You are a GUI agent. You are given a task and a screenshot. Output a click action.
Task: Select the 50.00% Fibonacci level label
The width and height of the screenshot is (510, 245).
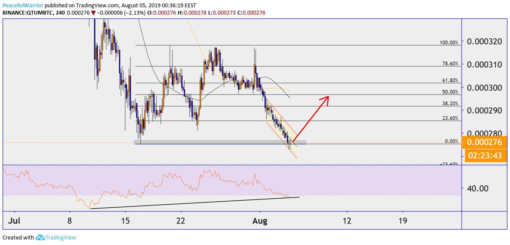coord(450,92)
